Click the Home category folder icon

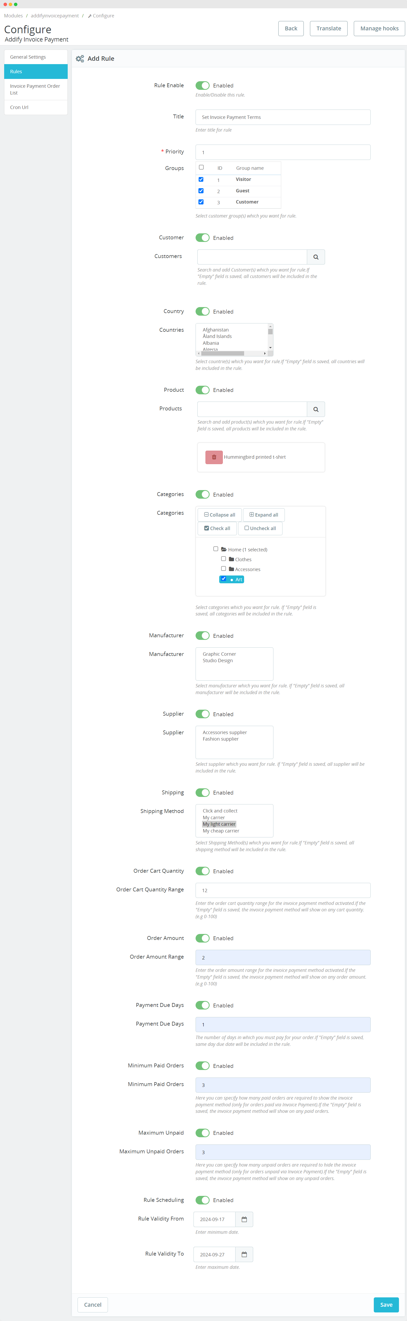coord(224,549)
